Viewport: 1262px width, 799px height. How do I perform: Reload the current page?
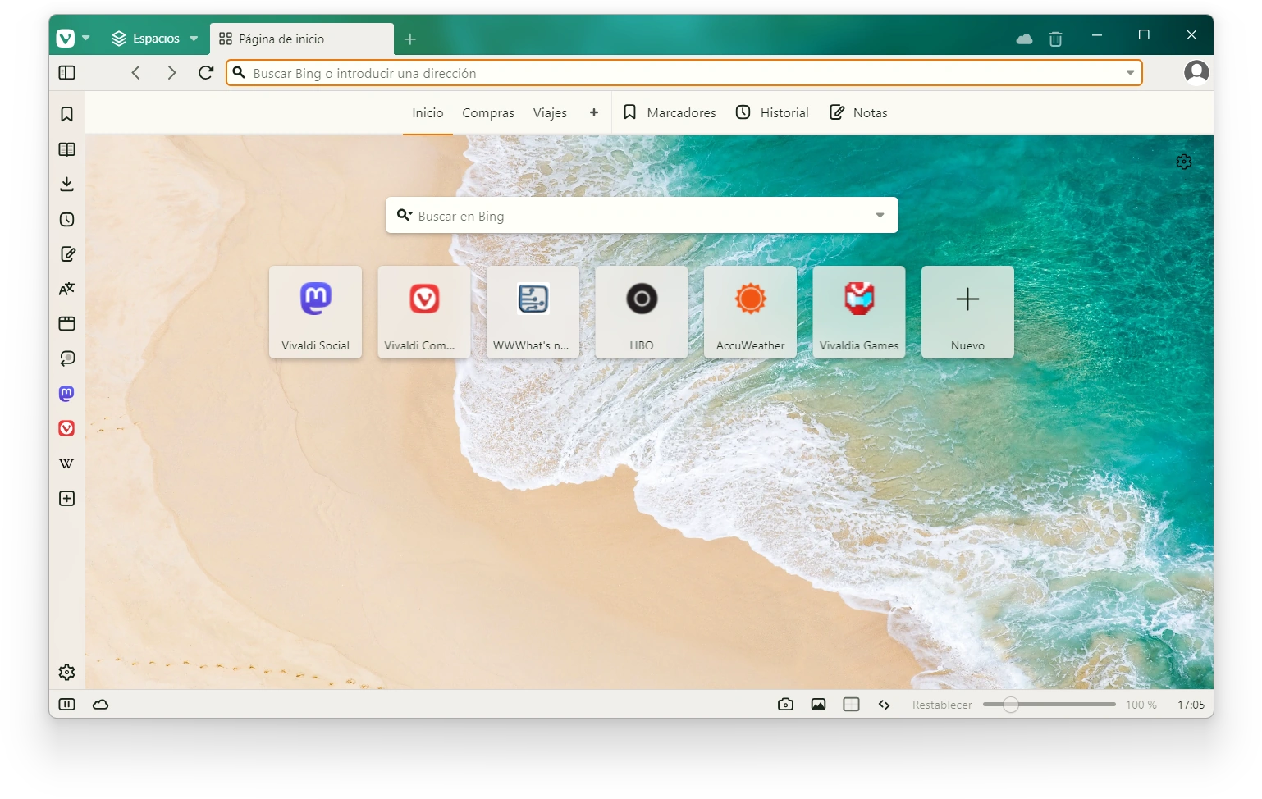click(x=206, y=73)
